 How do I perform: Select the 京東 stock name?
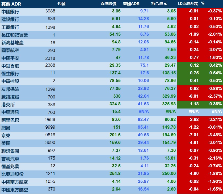6,136
